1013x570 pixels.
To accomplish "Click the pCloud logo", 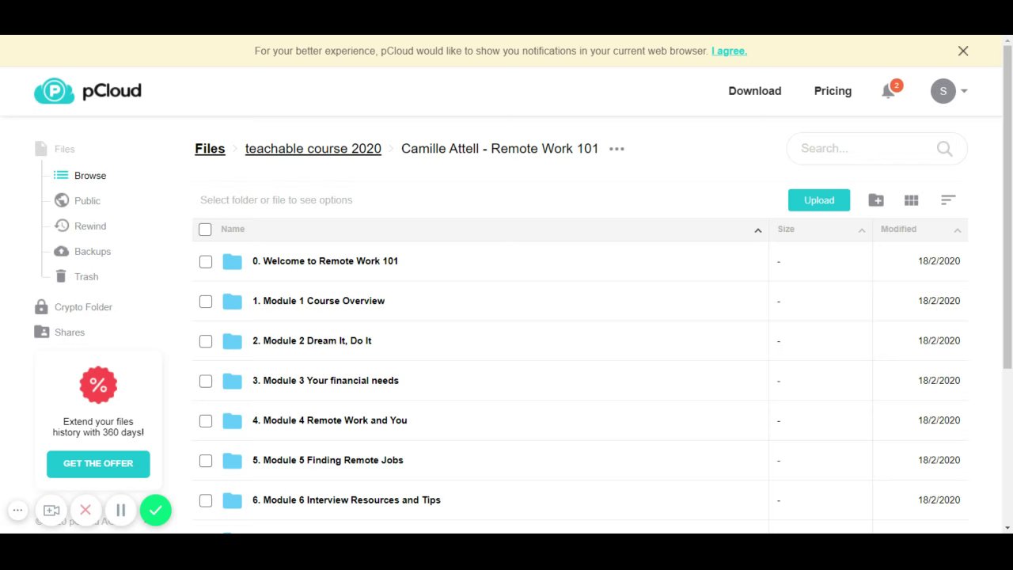I will pyautogui.click(x=88, y=91).
